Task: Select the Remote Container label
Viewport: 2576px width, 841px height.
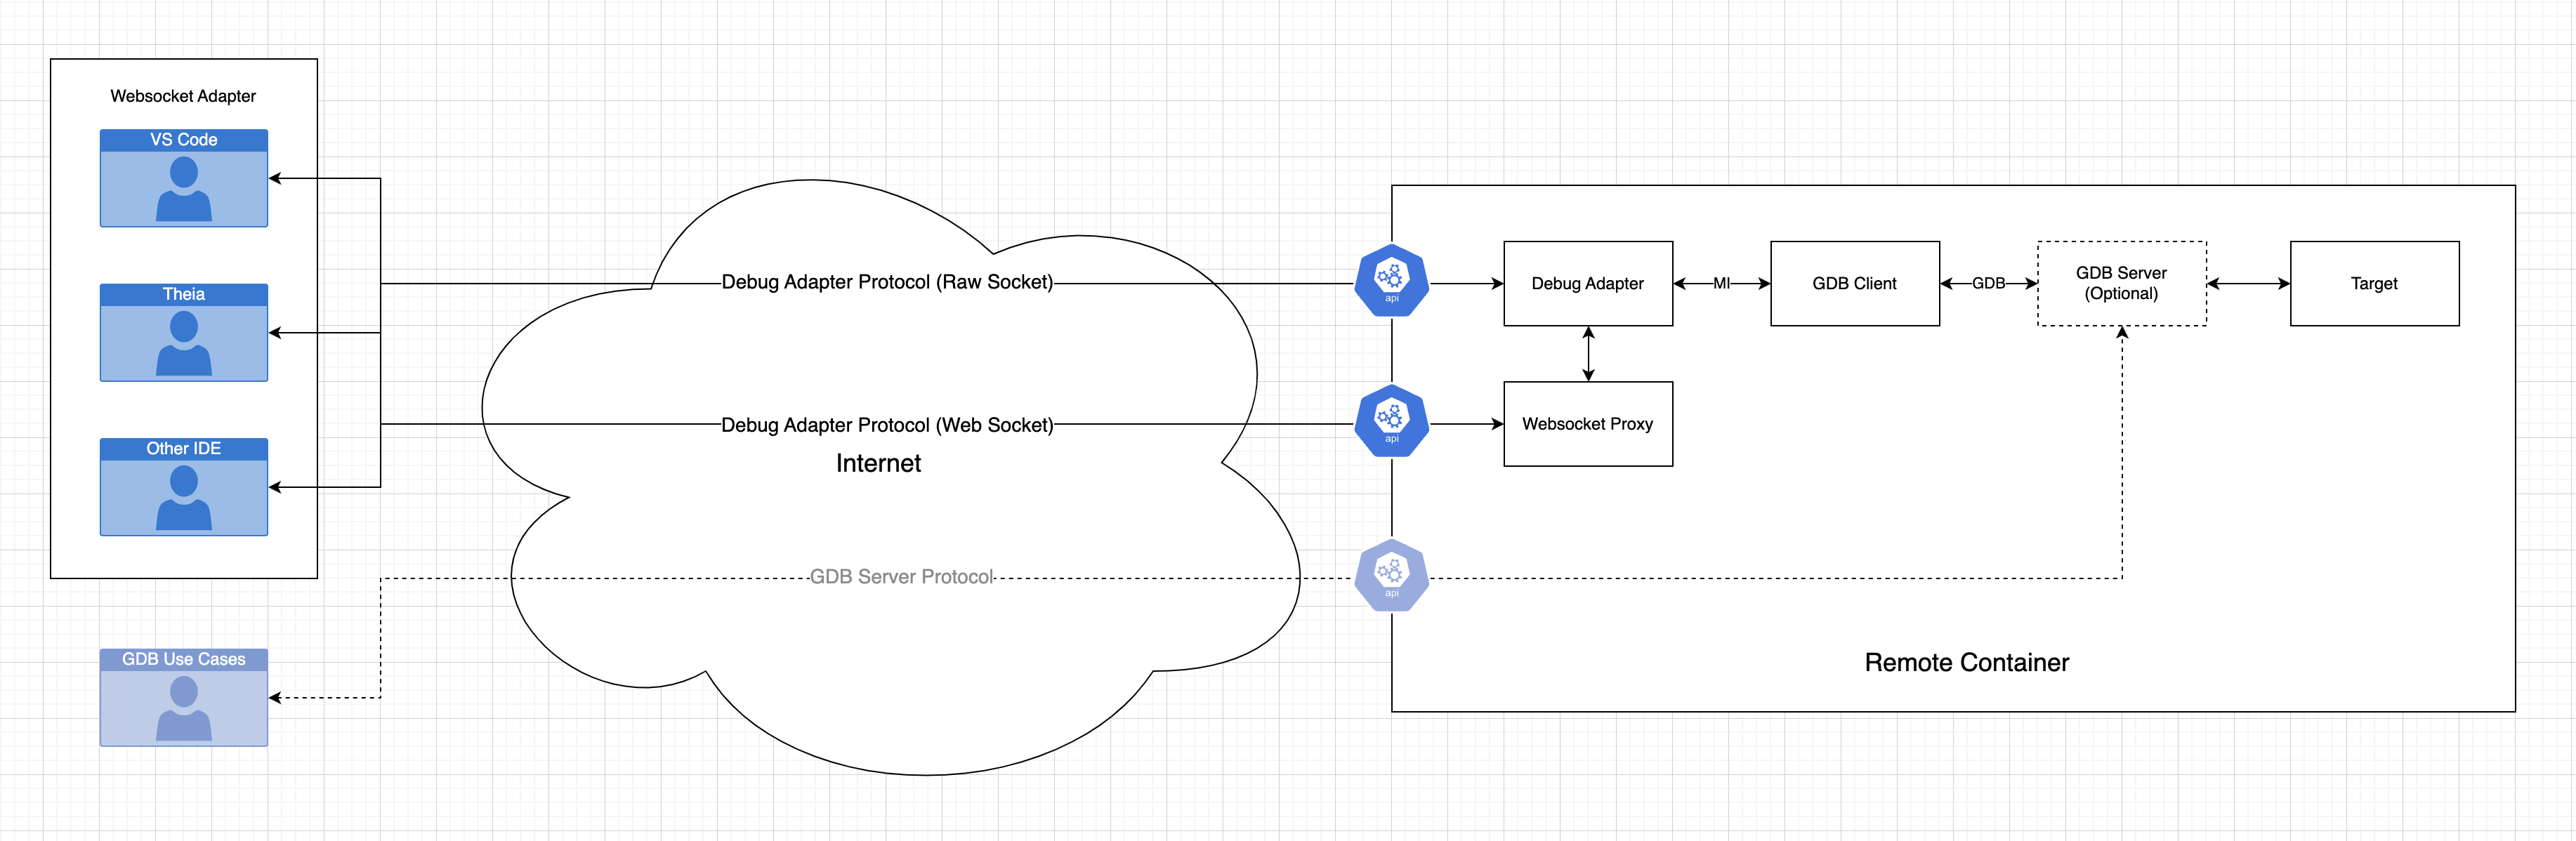Action: pyautogui.click(x=1966, y=662)
